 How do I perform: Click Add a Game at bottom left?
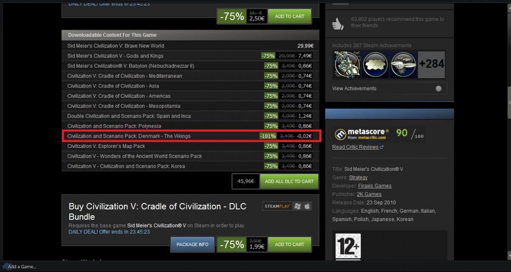pos(22,266)
